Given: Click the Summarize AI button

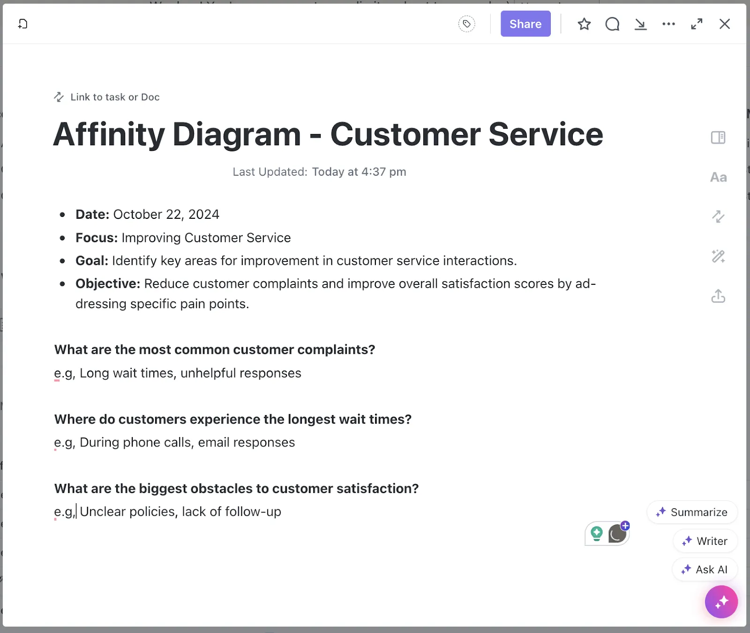Looking at the screenshot, I should (x=692, y=512).
